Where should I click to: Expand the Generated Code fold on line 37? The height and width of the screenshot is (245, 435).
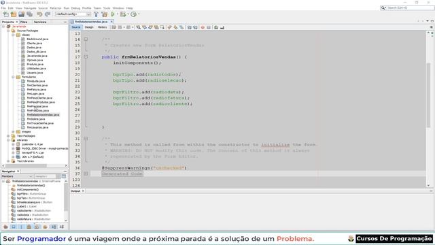coord(86,174)
